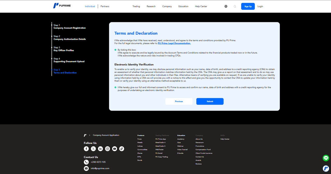This screenshot has height=174, width=331.
Task: Click the PU Prime logo in header
Action: [62, 6]
